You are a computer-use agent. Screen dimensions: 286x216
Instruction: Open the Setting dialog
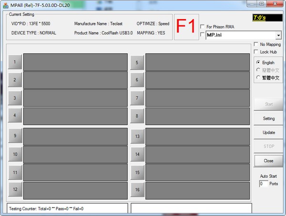pyautogui.click(x=268, y=118)
